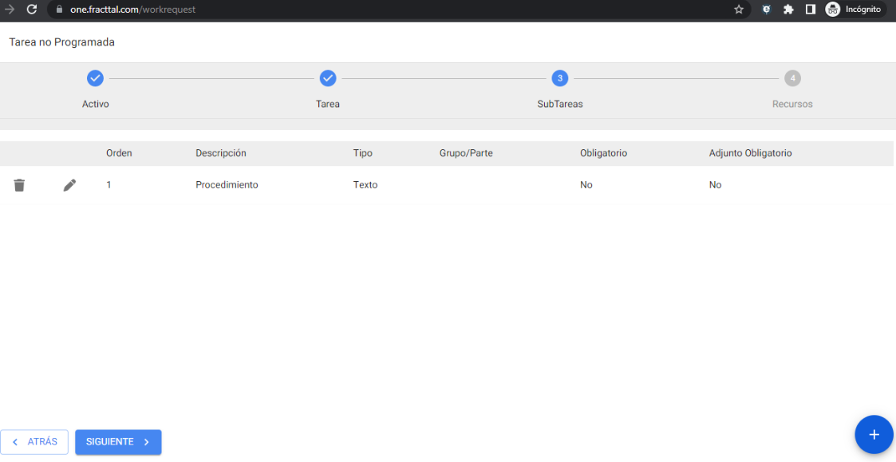896x462 pixels.
Task: Open the side panel browser icon
Action: (810, 10)
